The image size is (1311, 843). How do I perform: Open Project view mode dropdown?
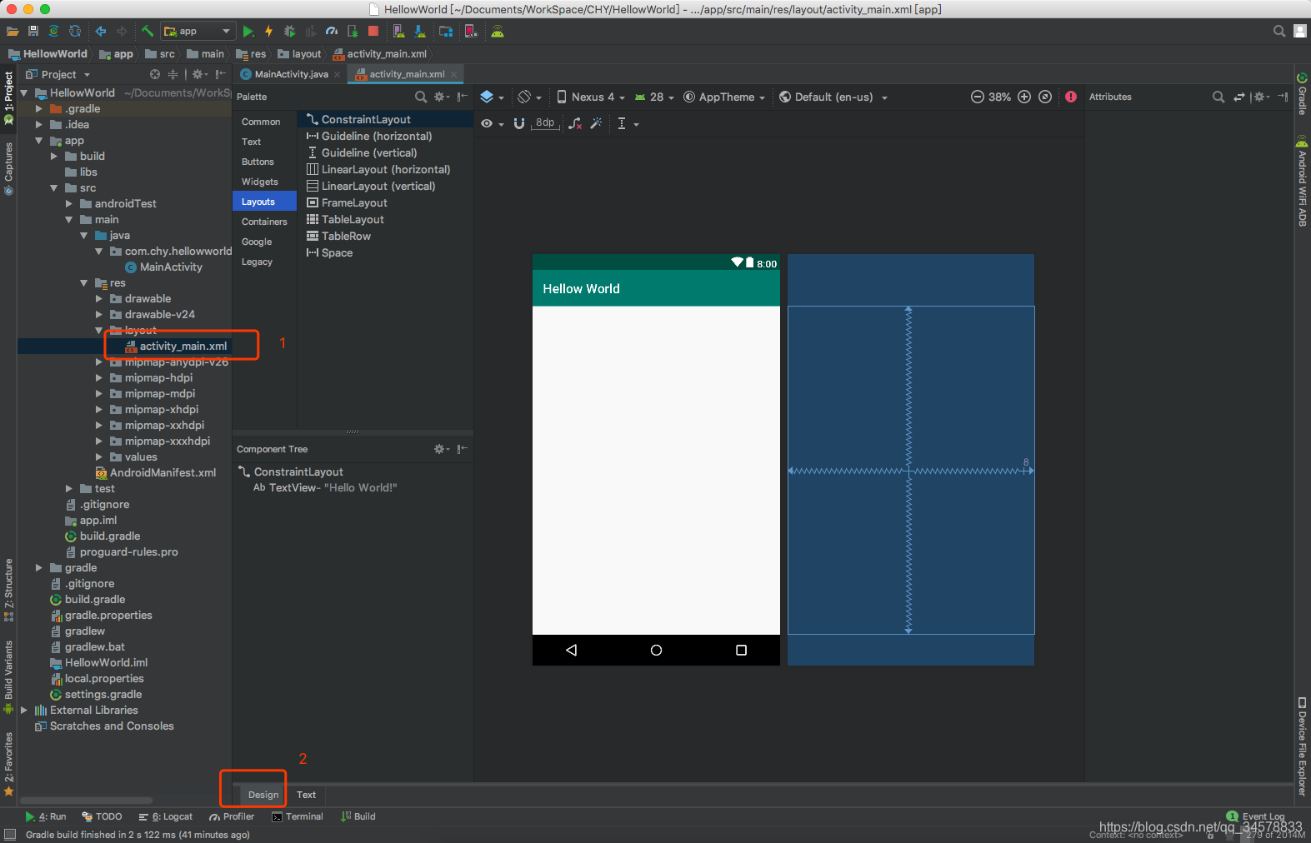58,74
